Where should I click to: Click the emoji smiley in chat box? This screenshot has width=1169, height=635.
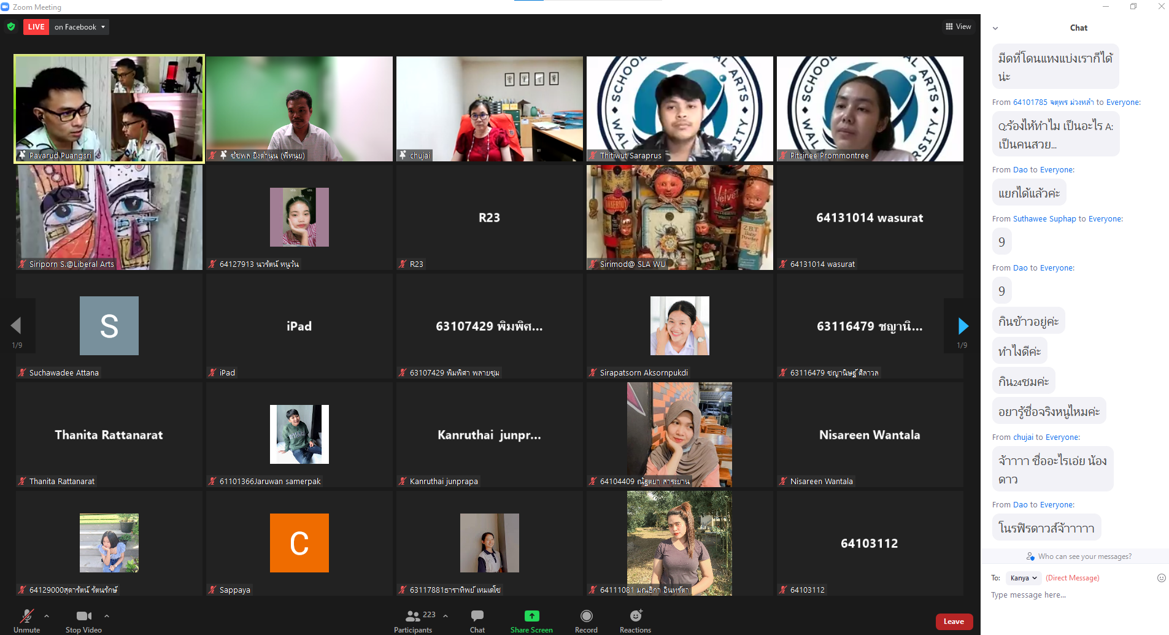1162,577
